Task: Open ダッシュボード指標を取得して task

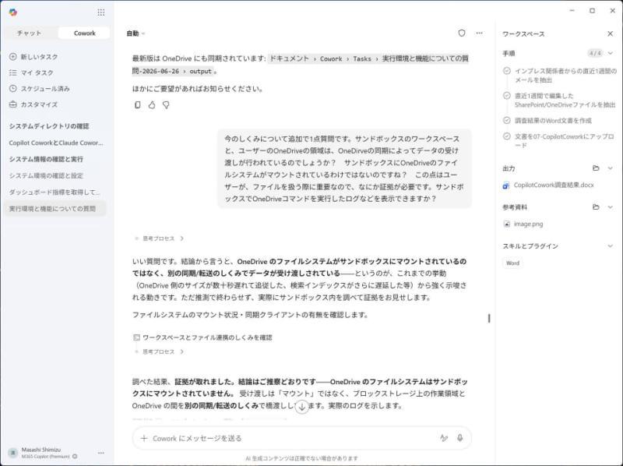Action: (x=55, y=192)
